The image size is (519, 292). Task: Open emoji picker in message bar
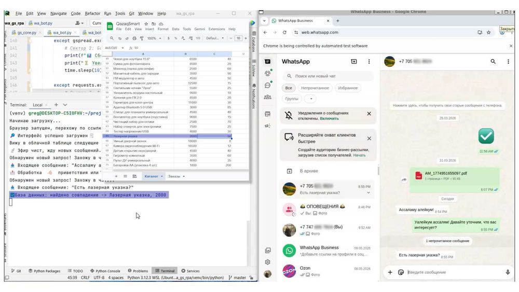[401, 272]
